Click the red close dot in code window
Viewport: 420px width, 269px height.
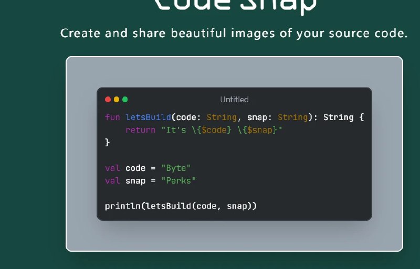[x=108, y=100]
